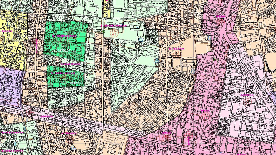This screenshot has width=276, height=155.
Task: Click the red circled marker in orange open block
Action: tap(178, 54)
